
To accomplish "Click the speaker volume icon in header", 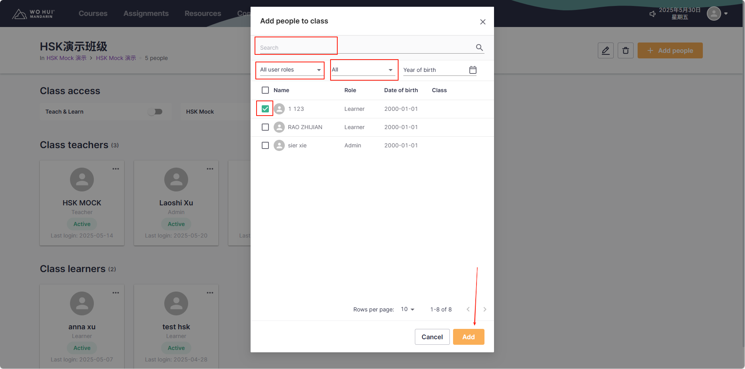I will pyautogui.click(x=652, y=14).
